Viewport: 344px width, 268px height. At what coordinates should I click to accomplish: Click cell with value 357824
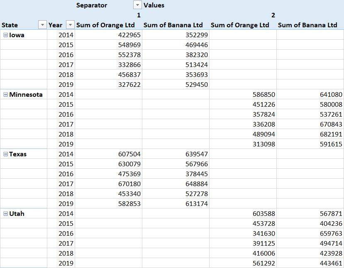(x=243, y=114)
